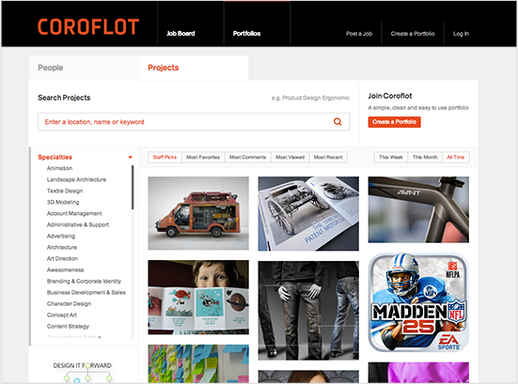This screenshot has width=518, height=384.
Task: Click the orange Create a Portfolio button
Action: [394, 122]
